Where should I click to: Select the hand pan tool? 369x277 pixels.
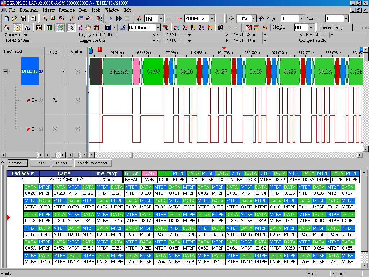[88, 28]
